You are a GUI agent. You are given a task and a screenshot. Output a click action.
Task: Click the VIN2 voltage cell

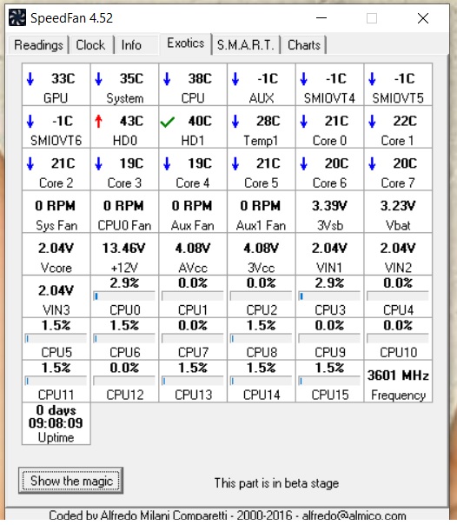coord(398,254)
